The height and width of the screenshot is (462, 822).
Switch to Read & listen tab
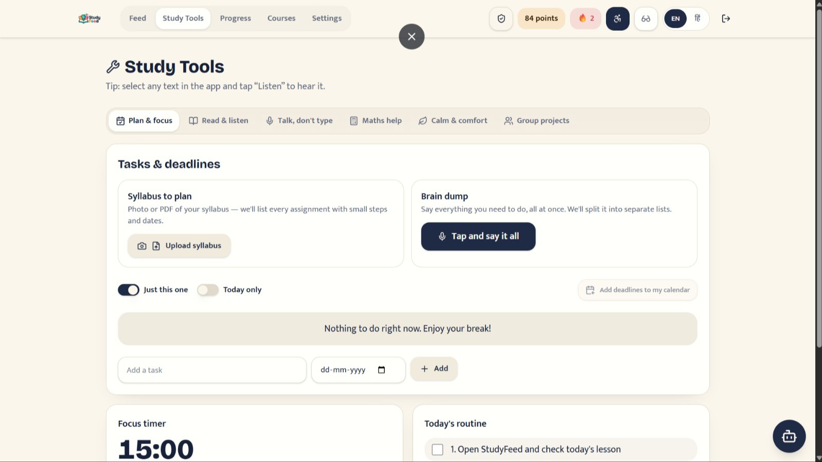[219, 121]
